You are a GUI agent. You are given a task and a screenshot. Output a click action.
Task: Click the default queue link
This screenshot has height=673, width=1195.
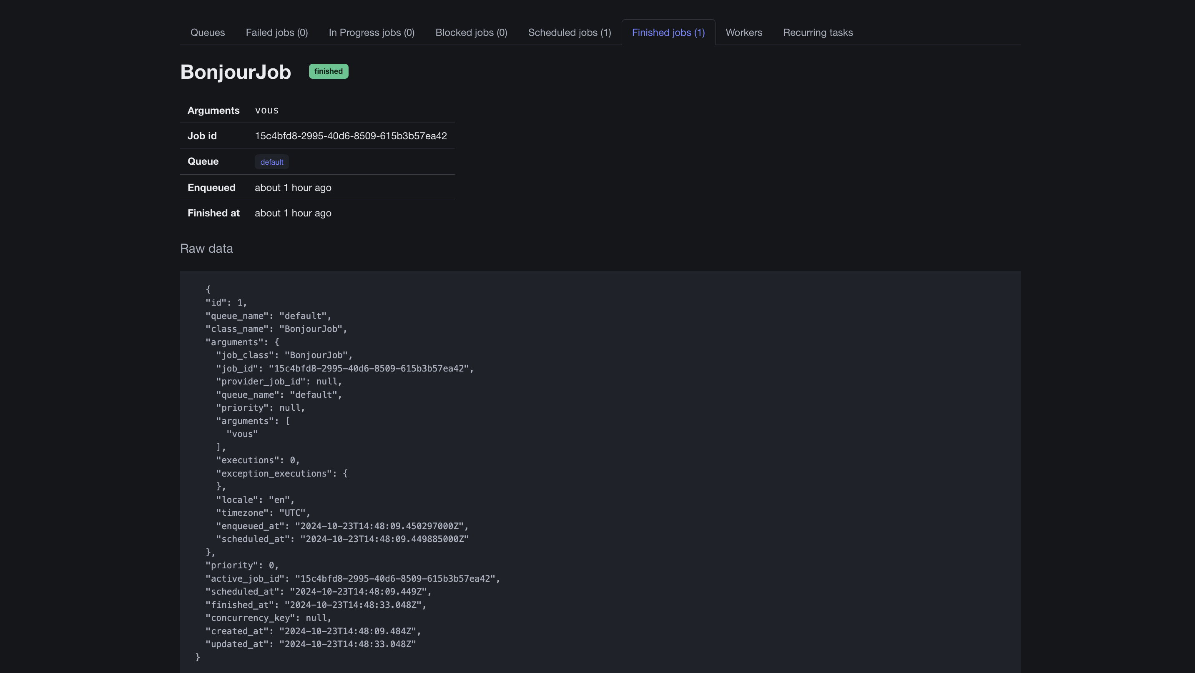(271, 162)
